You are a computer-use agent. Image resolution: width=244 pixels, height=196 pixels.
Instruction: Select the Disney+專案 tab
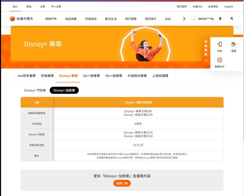(x=68, y=76)
